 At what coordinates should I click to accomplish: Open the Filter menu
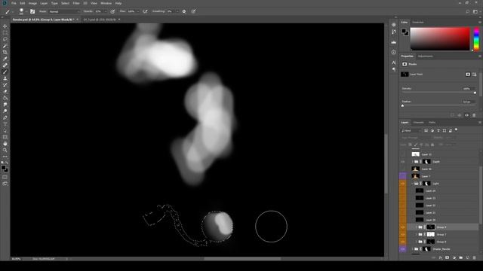click(x=76, y=3)
